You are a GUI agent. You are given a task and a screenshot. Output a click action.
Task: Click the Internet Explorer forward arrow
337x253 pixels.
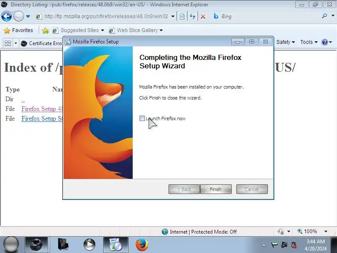tap(19, 16)
